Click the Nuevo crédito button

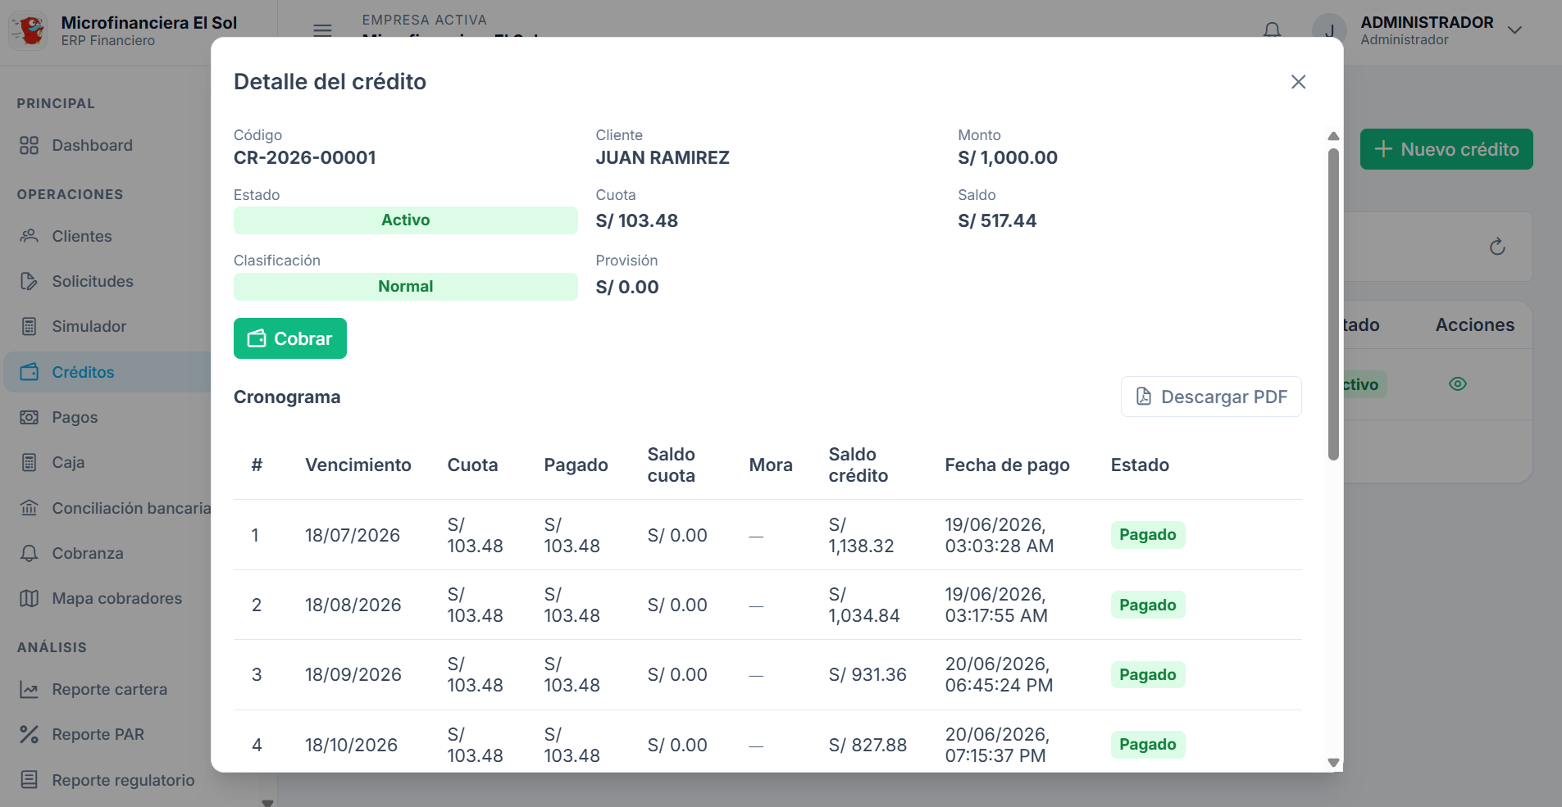point(1446,149)
